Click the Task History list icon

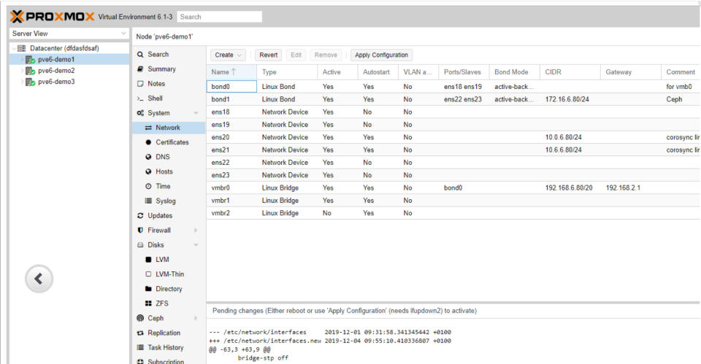[x=140, y=347]
